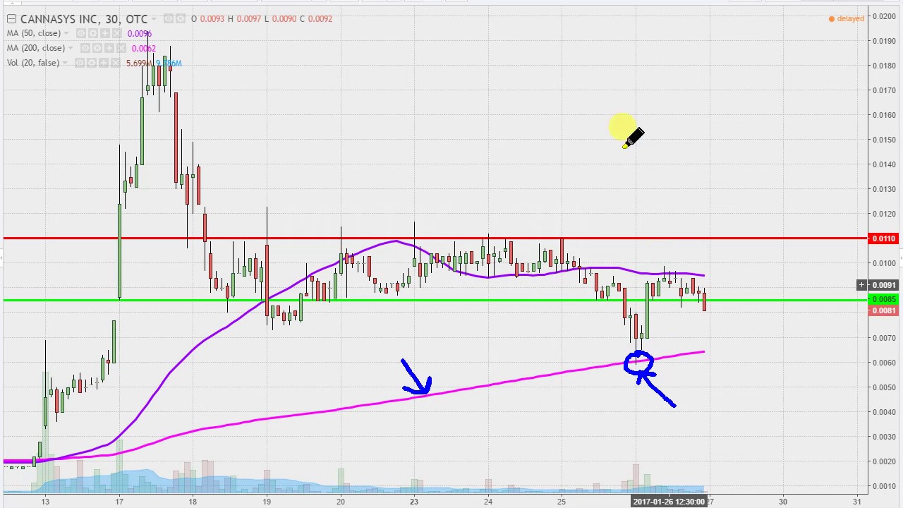Remove MA (50, close) with the X icon
The image size is (903, 508).
[117, 33]
